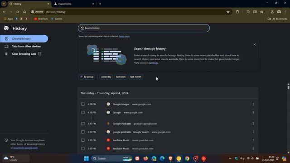
Task: Click the scrollbar down arrow
Action: pyautogui.click(x=288, y=153)
